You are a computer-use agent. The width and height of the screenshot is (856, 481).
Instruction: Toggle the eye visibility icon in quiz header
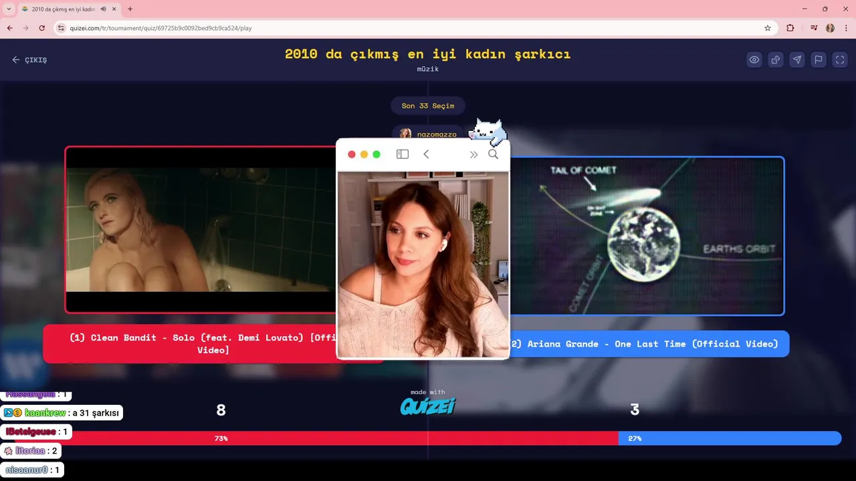(754, 59)
